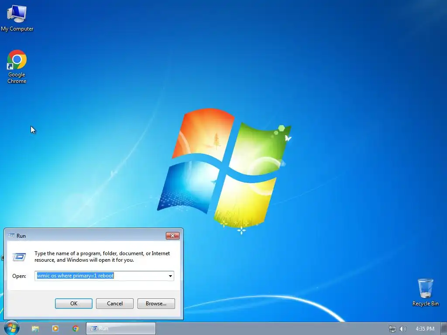Open the volume speaker tray icon
The width and height of the screenshot is (447, 335).
tap(402, 329)
